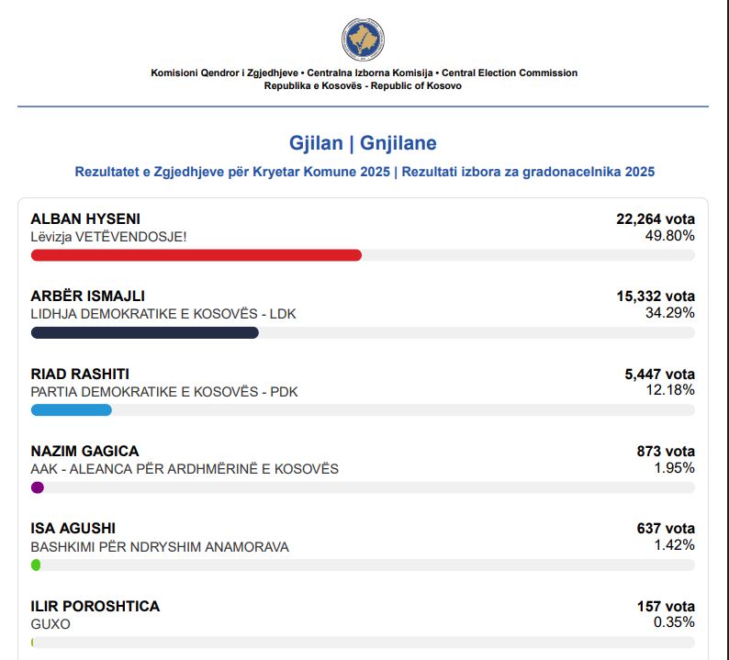Select candidate name ARBËR ISMAJLI
Viewport: 729px width, 660px height.
click(87, 296)
